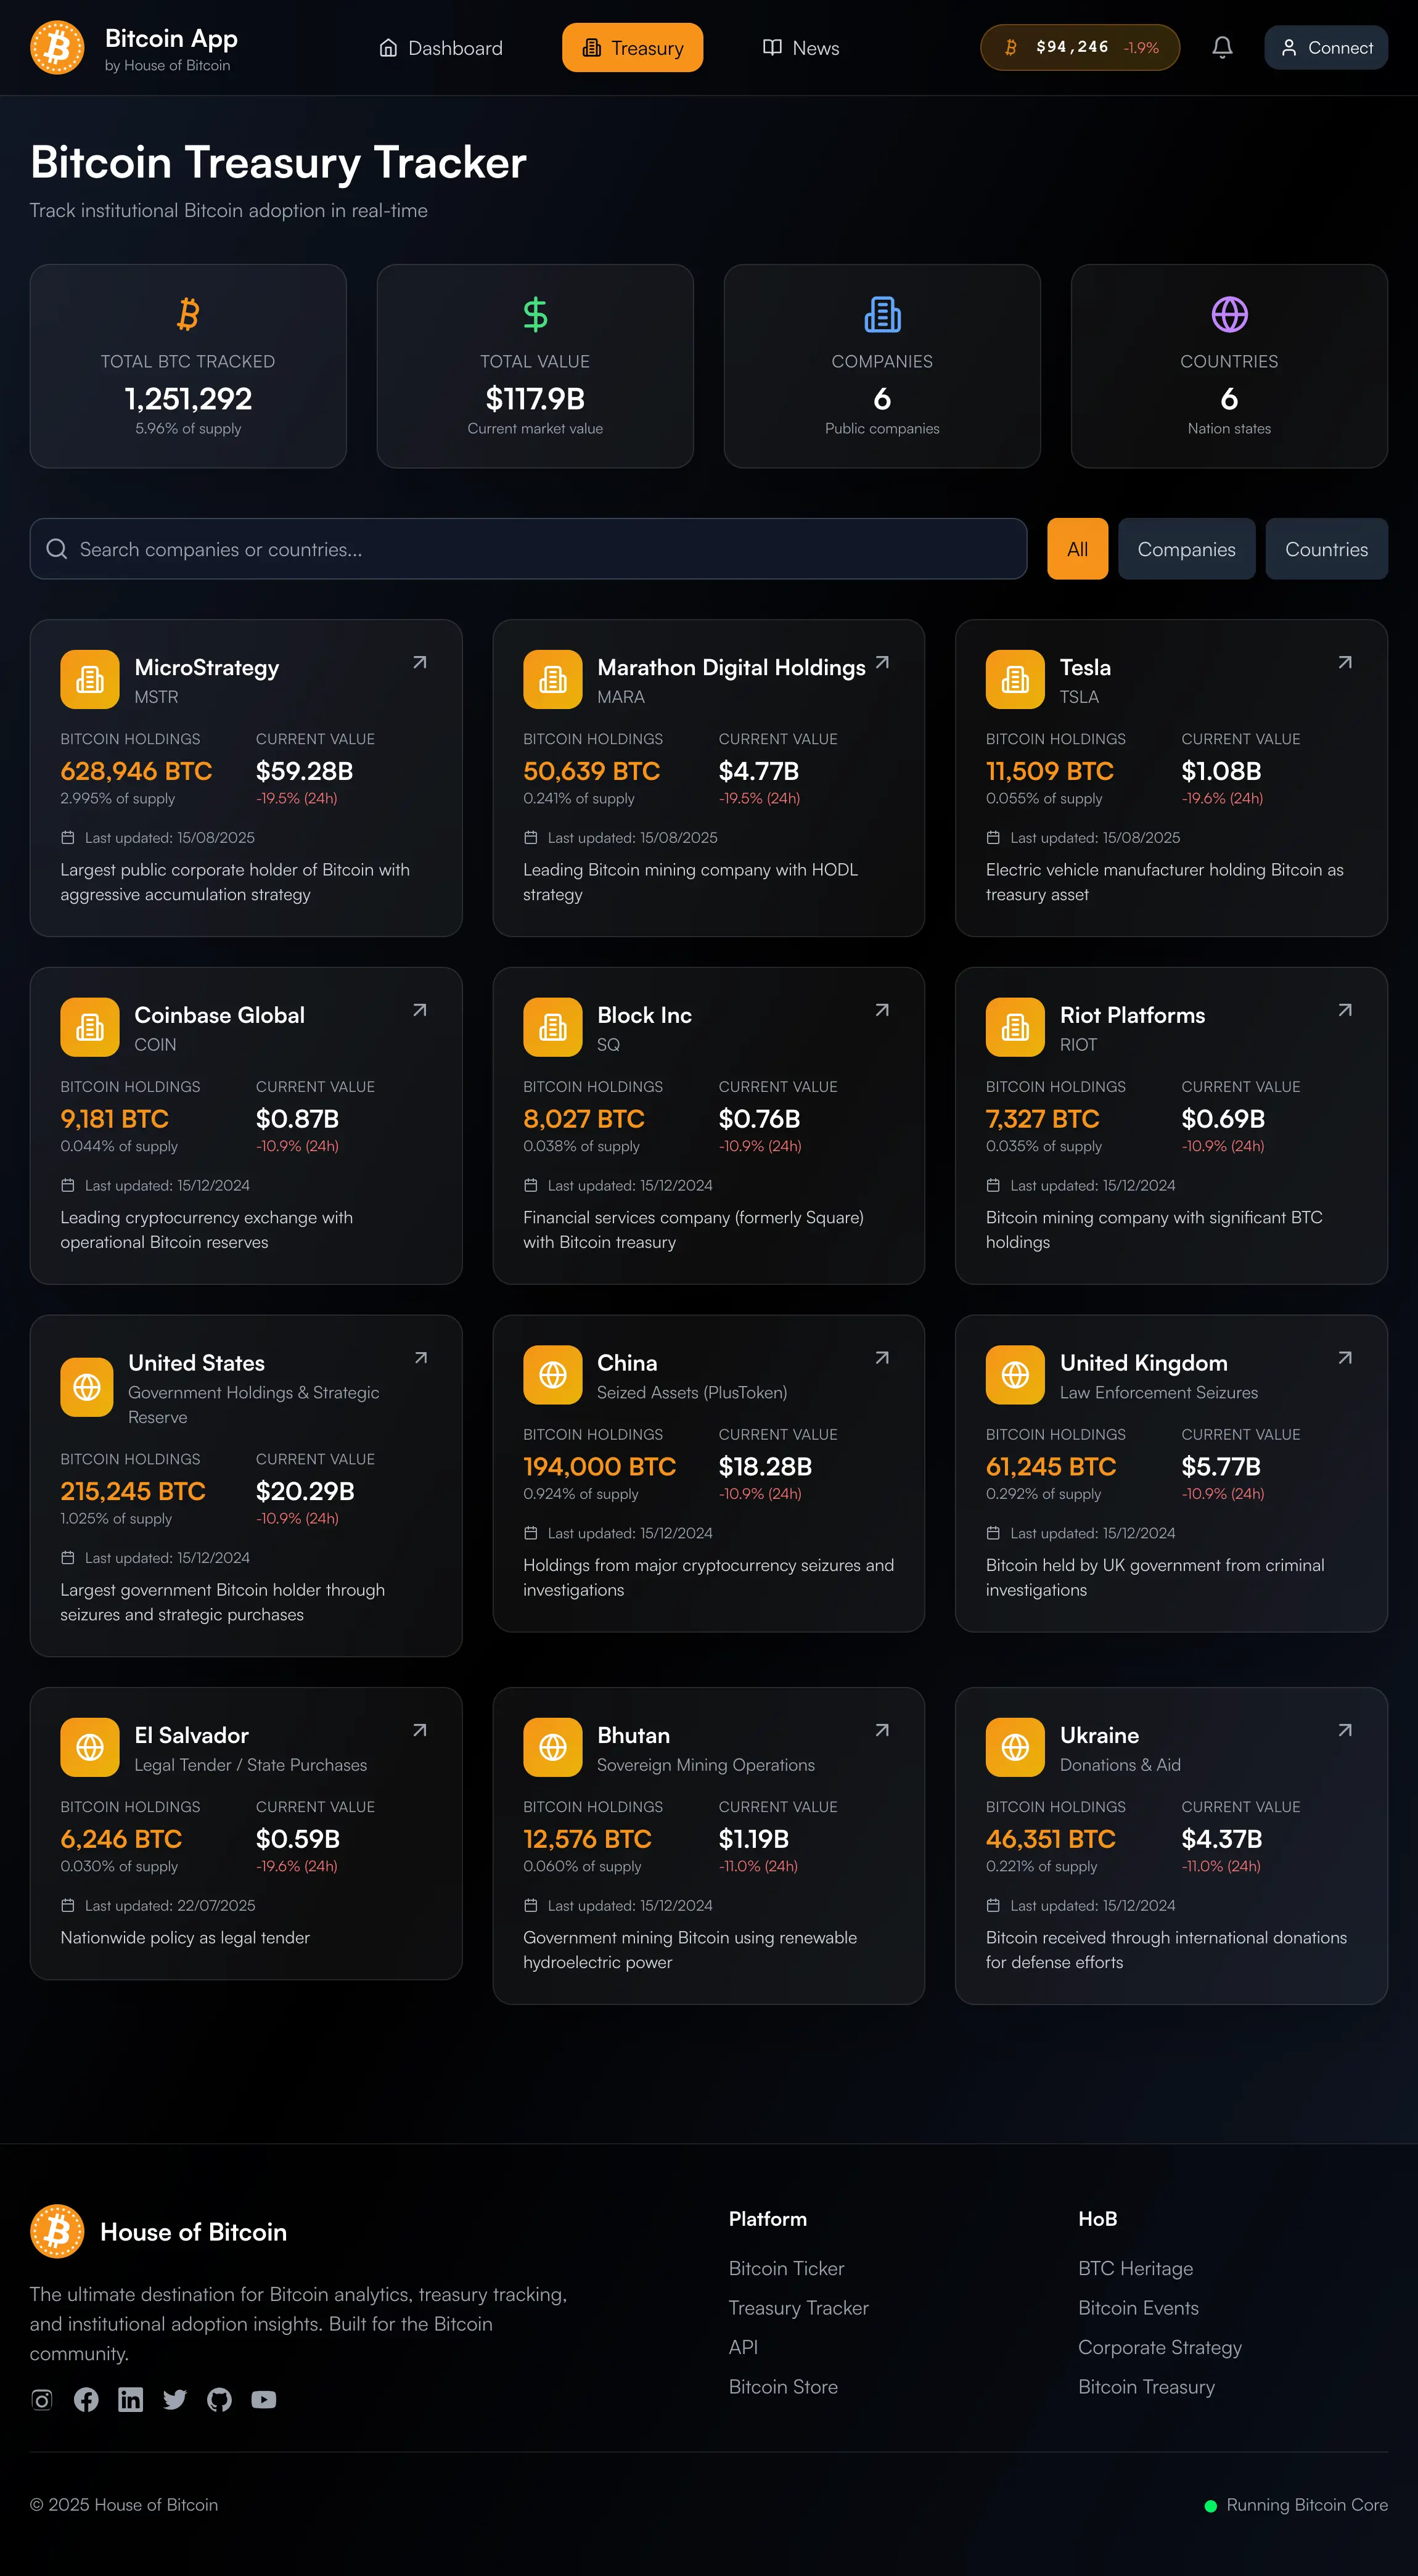Switch to the Dashboard tab
Screen dimensions: 1418x2576
tap(440, 47)
